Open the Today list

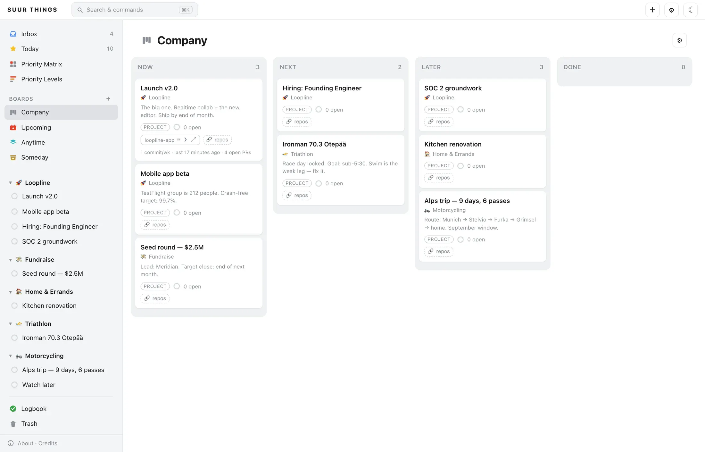[x=61, y=49]
